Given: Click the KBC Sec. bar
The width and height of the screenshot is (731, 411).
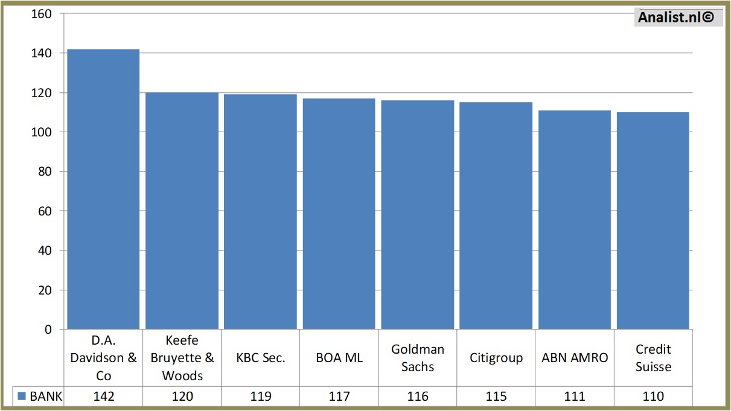Looking at the screenshot, I should click(260, 212).
